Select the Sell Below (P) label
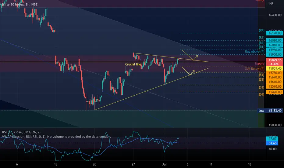This screenshot has height=168, width=284. [254, 69]
